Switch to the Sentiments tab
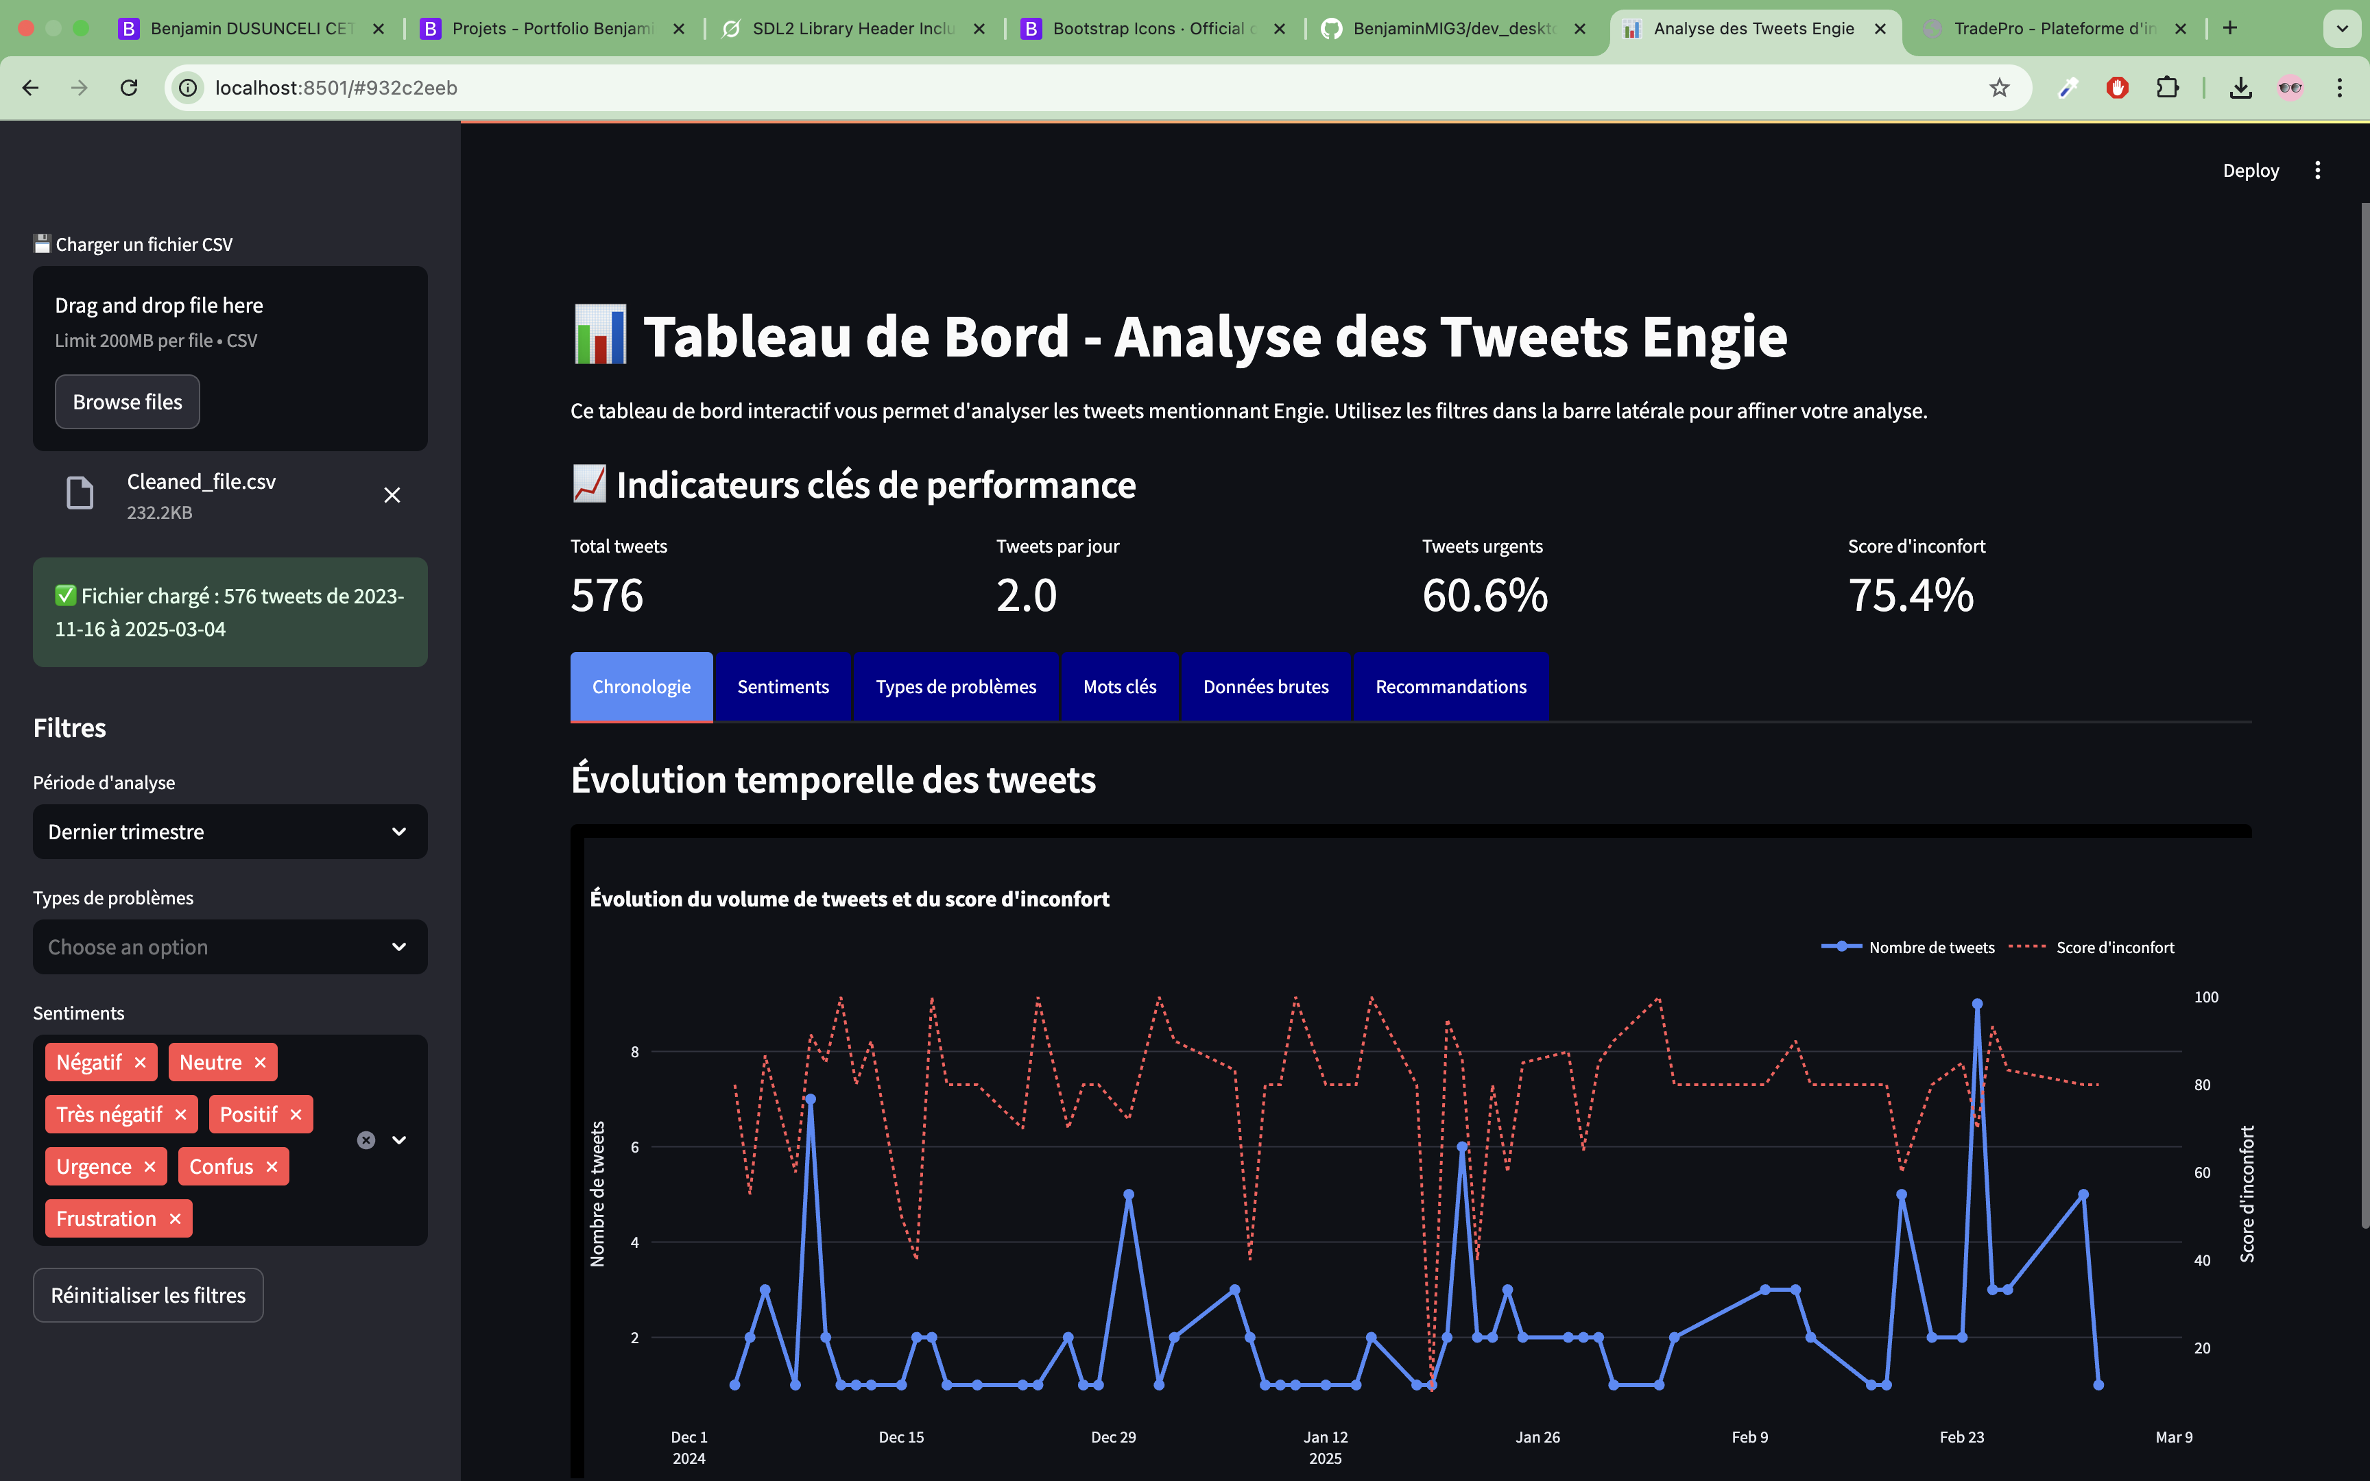Viewport: 2370px width, 1481px height. (782, 686)
